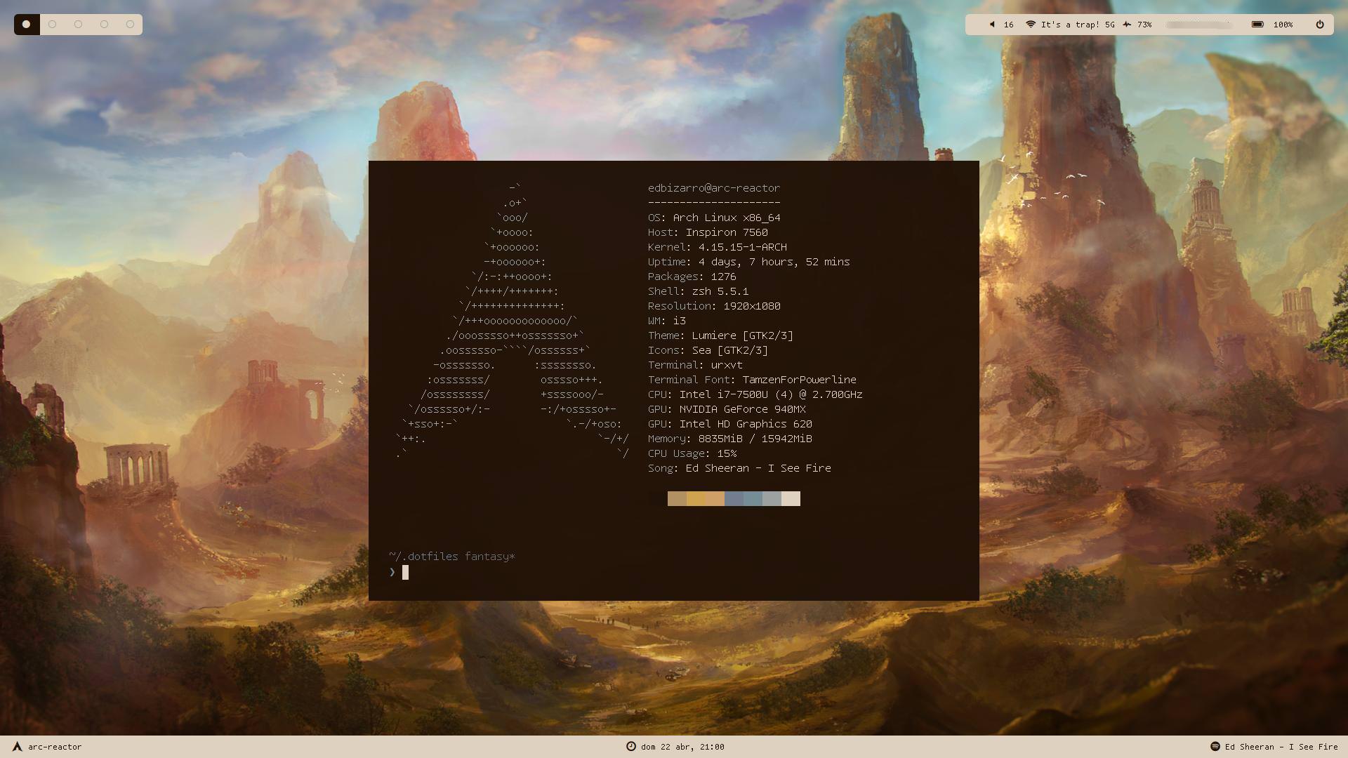Click the battery 100% value
The image size is (1348, 758).
1283,25
